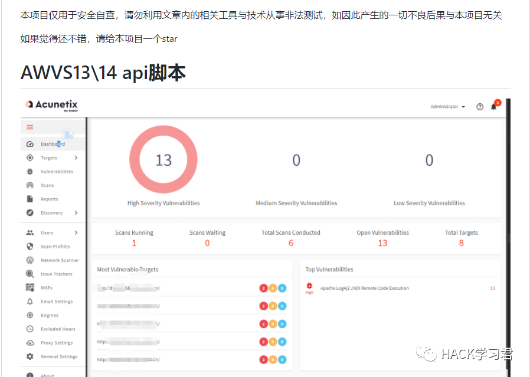530x377 pixels.
Task: Click the Medium Severity Vulnerabilities count 0
Action: 296,160
